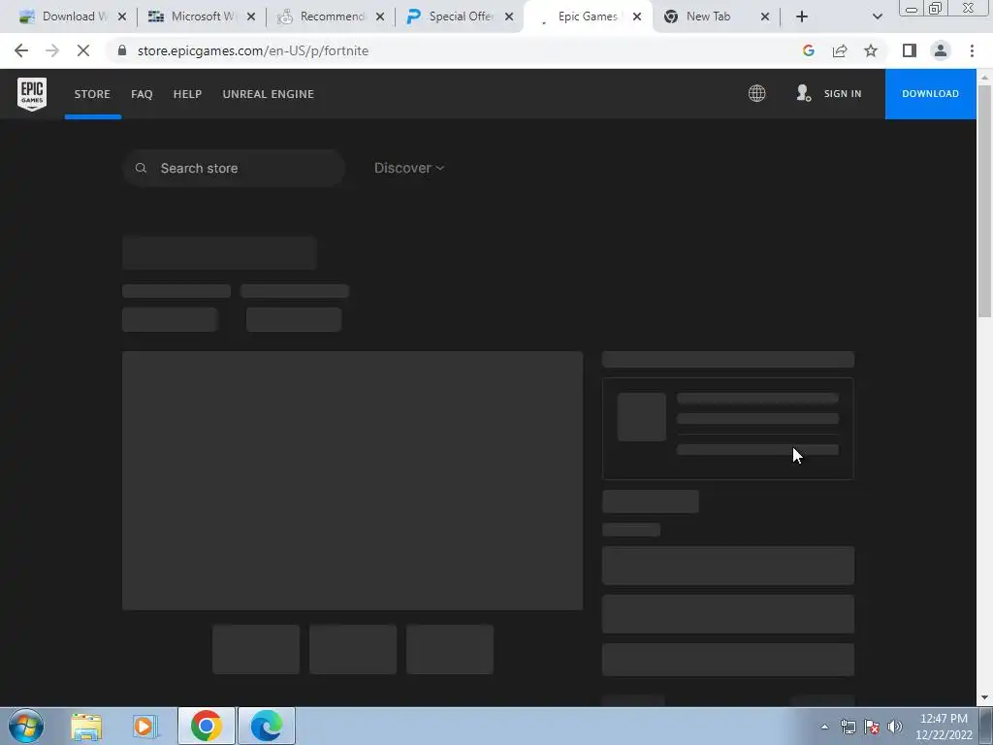Click the taskbar clock showing 12:47 PM
This screenshot has height=745, width=993.
(944, 727)
